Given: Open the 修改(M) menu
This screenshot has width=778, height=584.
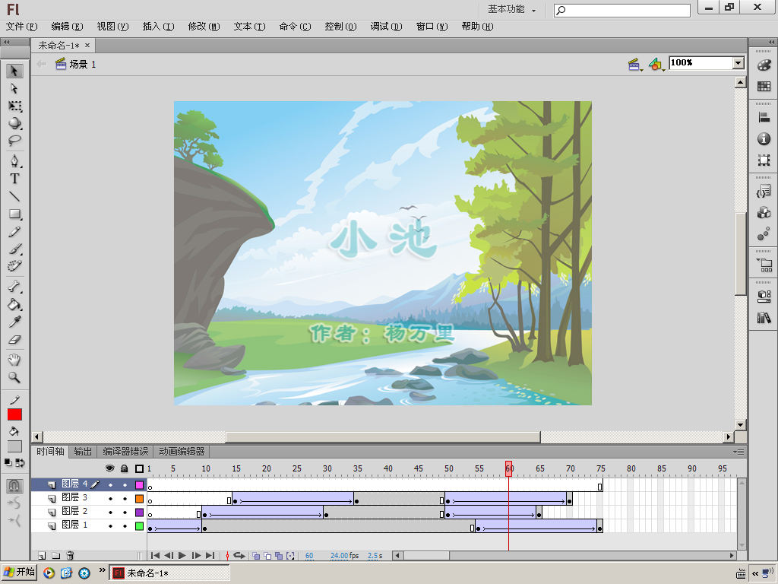Looking at the screenshot, I should point(204,27).
